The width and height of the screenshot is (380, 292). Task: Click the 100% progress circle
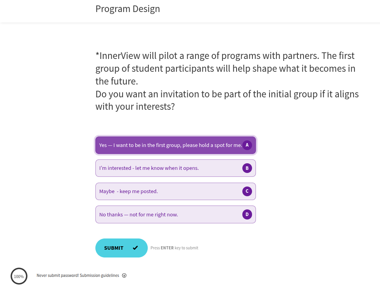tap(19, 276)
